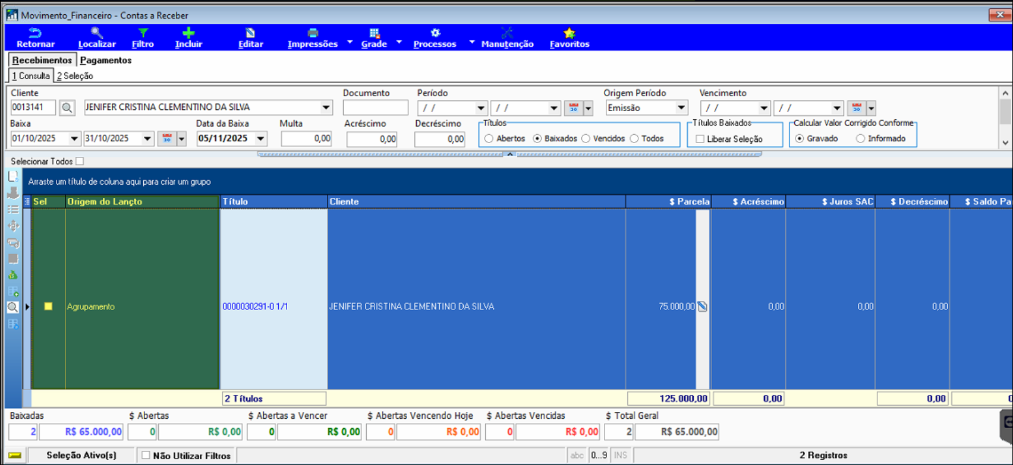This screenshot has height=465, width=1013.
Task: Switch to the Pagamentos tab
Action: pos(106,60)
